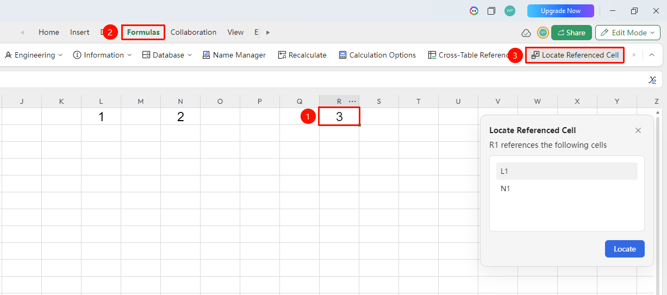Expand the Information functions dropdown

point(102,55)
